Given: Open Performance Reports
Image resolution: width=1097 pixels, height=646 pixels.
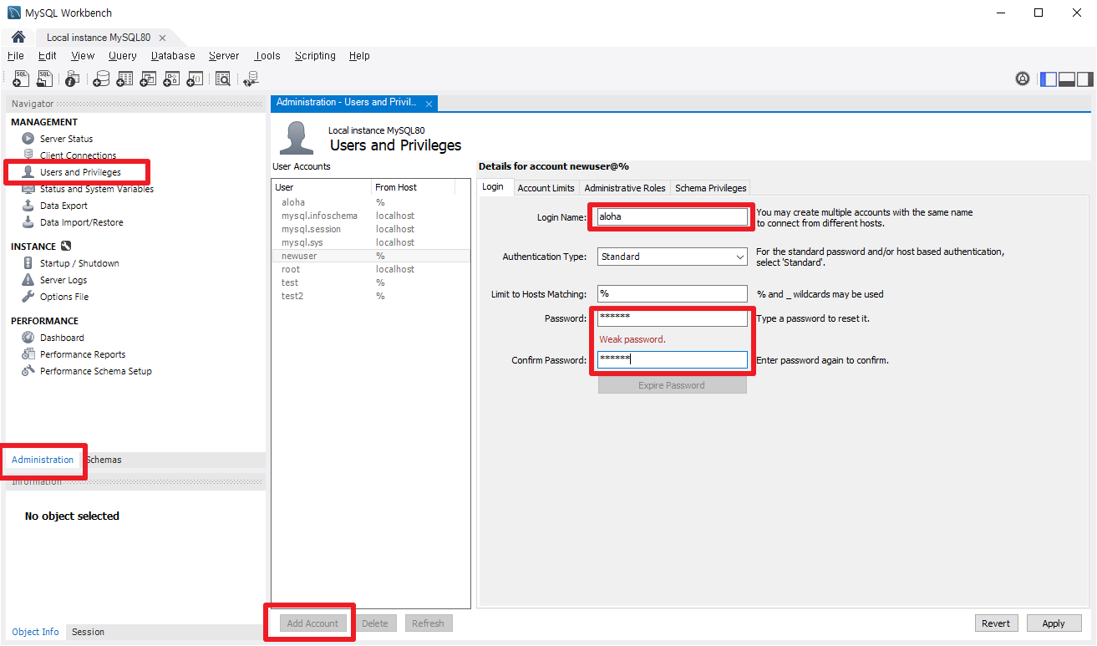Looking at the screenshot, I should pos(83,354).
